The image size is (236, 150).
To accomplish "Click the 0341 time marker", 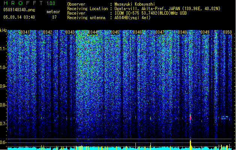I will pyautogui.click(x=25, y=32).
